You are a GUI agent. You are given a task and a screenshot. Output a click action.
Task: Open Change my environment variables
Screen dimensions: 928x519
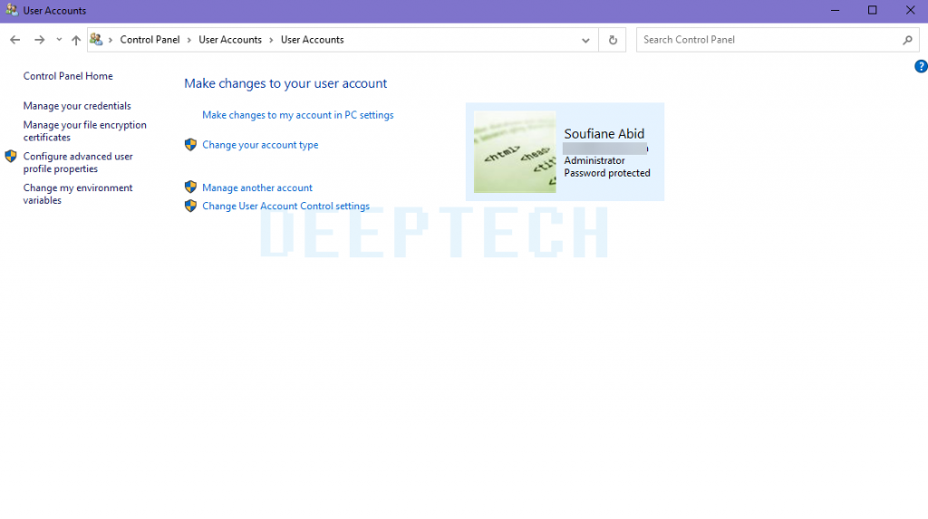pyautogui.click(x=78, y=194)
